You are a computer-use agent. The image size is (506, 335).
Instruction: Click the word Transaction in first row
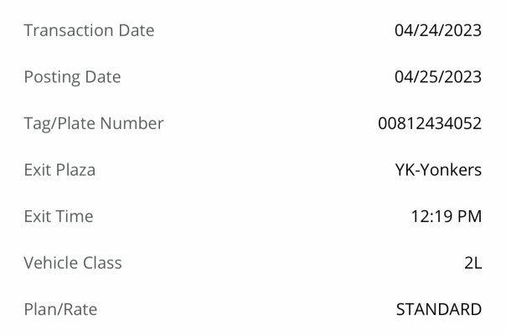[69, 30]
